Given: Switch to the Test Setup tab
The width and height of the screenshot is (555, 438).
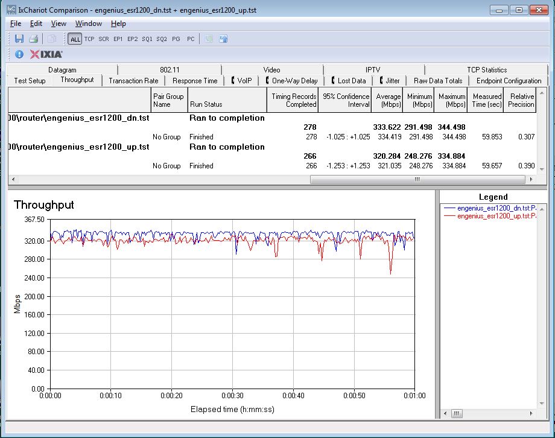Looking at the screenshot, I should click(x=30, y=81).
